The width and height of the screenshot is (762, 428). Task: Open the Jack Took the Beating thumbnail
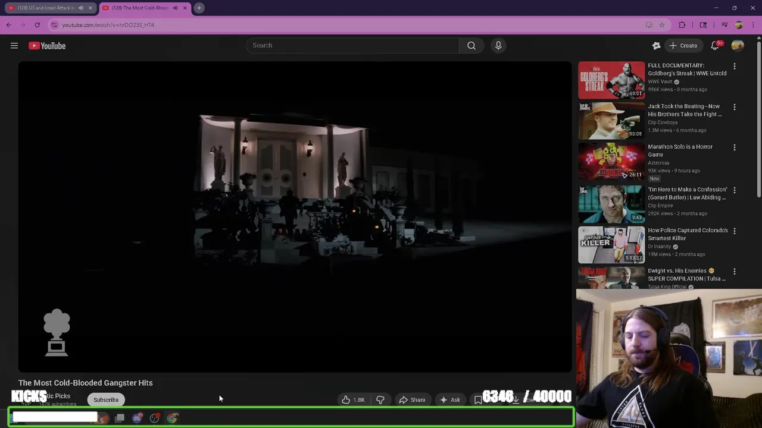click(x=611, y=121)
